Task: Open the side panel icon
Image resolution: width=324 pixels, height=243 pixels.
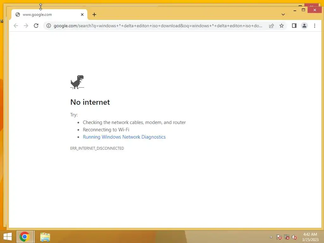Action: click(294, 26)
